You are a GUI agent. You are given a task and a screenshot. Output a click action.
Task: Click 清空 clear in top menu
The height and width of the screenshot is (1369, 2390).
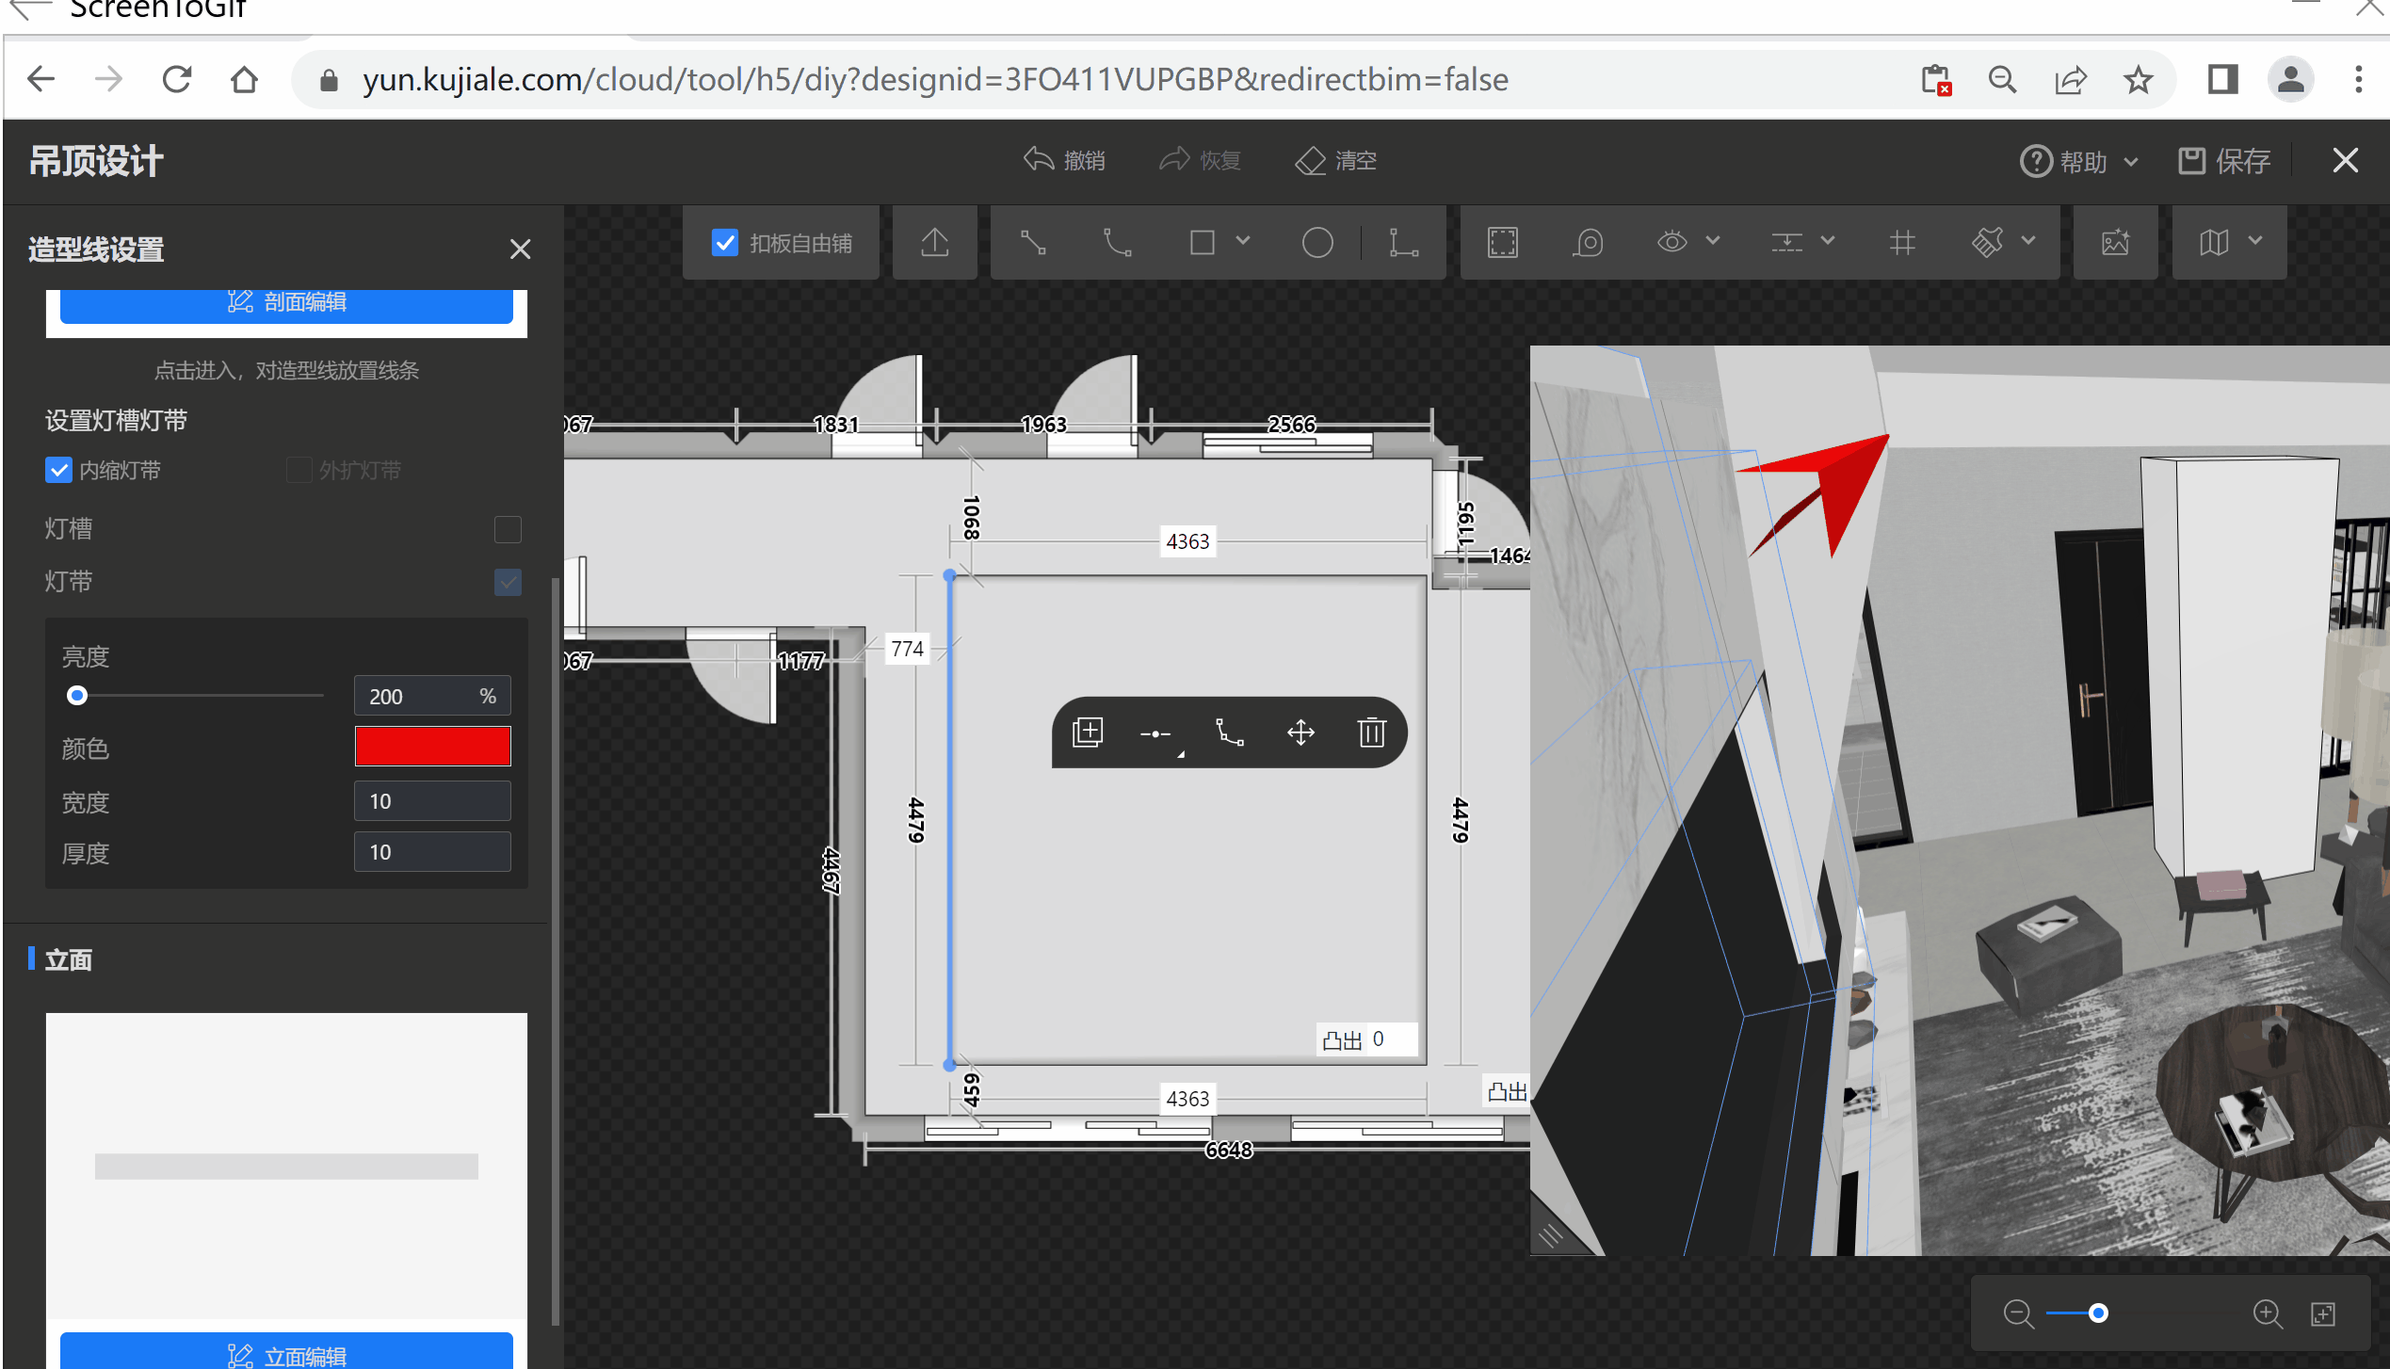(x=1336, y=160)
